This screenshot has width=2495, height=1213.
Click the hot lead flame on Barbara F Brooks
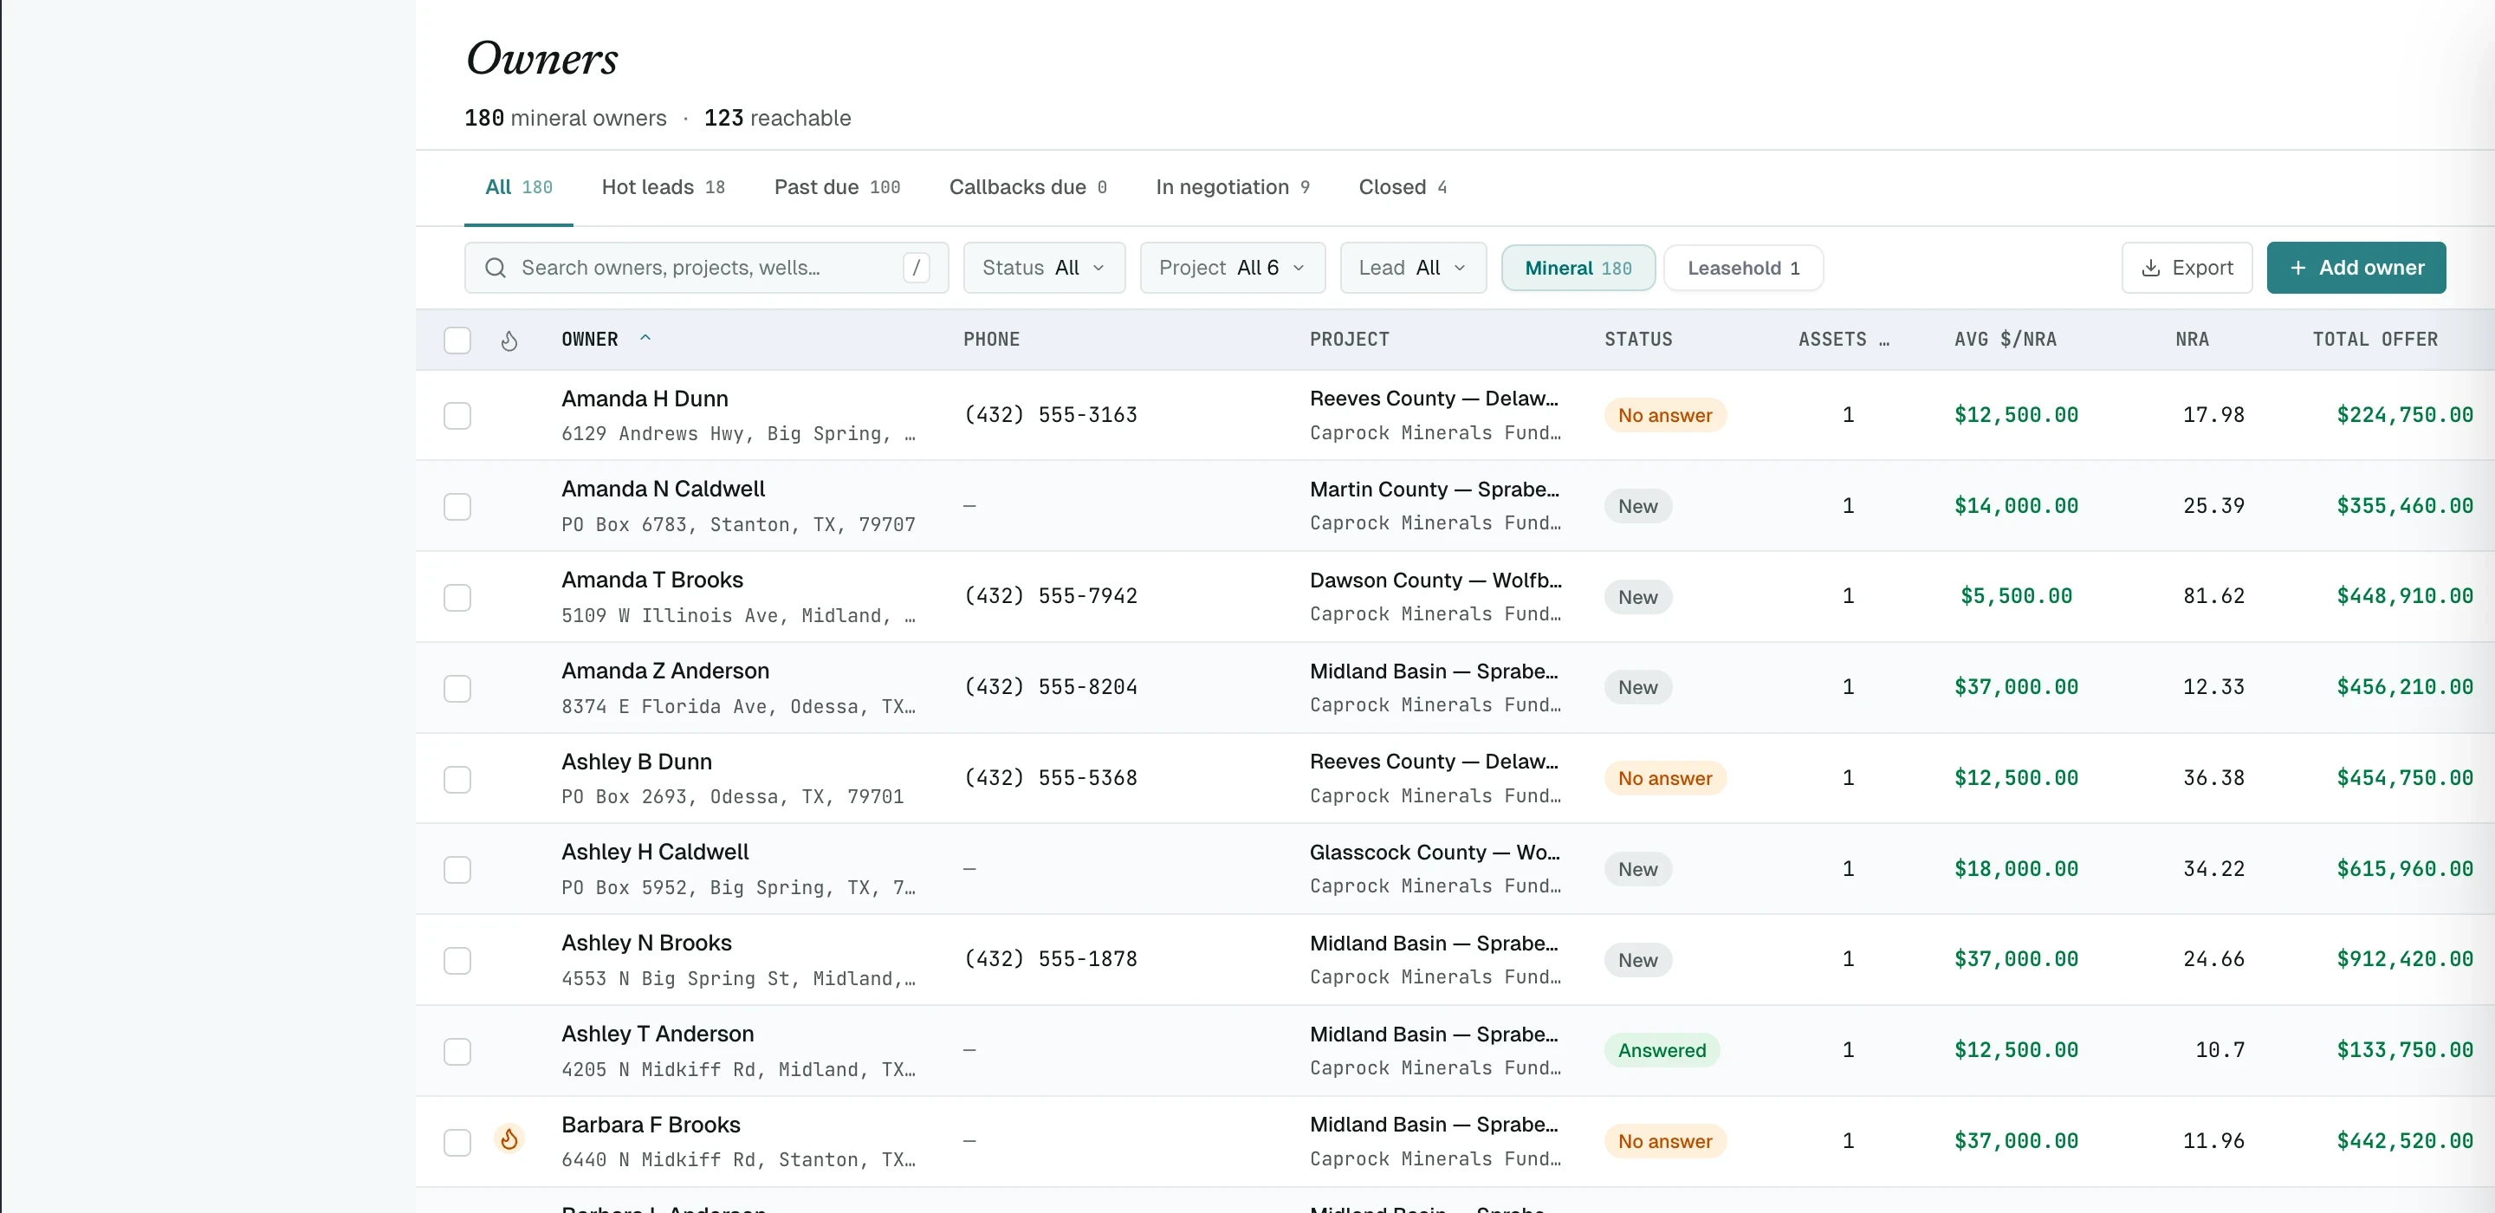(509, 1138)
